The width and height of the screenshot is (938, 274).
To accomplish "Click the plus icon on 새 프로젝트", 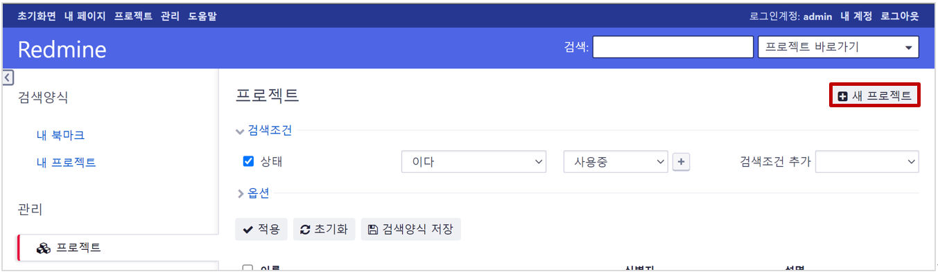I will coord(843,97).
